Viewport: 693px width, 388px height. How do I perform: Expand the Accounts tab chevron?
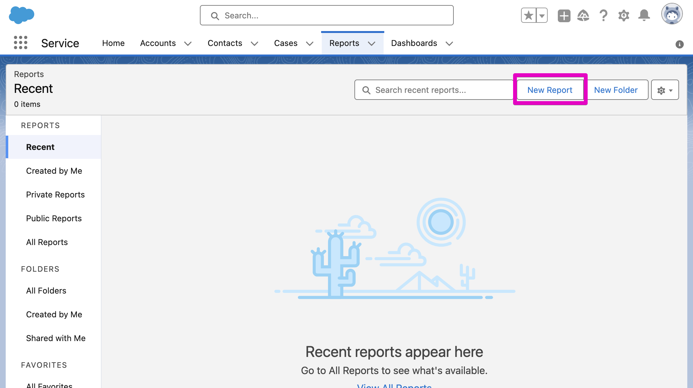pos(188,43)
